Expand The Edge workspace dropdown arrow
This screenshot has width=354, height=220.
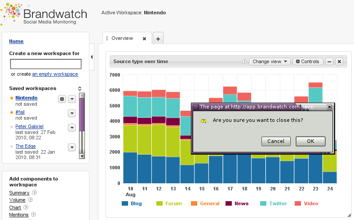click(72, 147)
